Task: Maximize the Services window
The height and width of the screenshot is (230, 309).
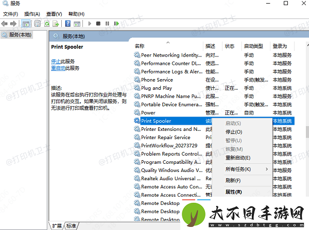Action: (x=286, y=3)
